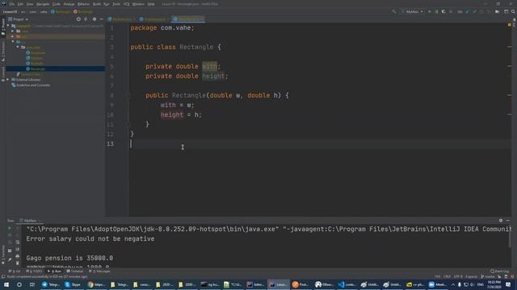This screenshot has height=290, width=517.
Task: Click the clear all trash icon in Run panel
Action: (18, 263)
